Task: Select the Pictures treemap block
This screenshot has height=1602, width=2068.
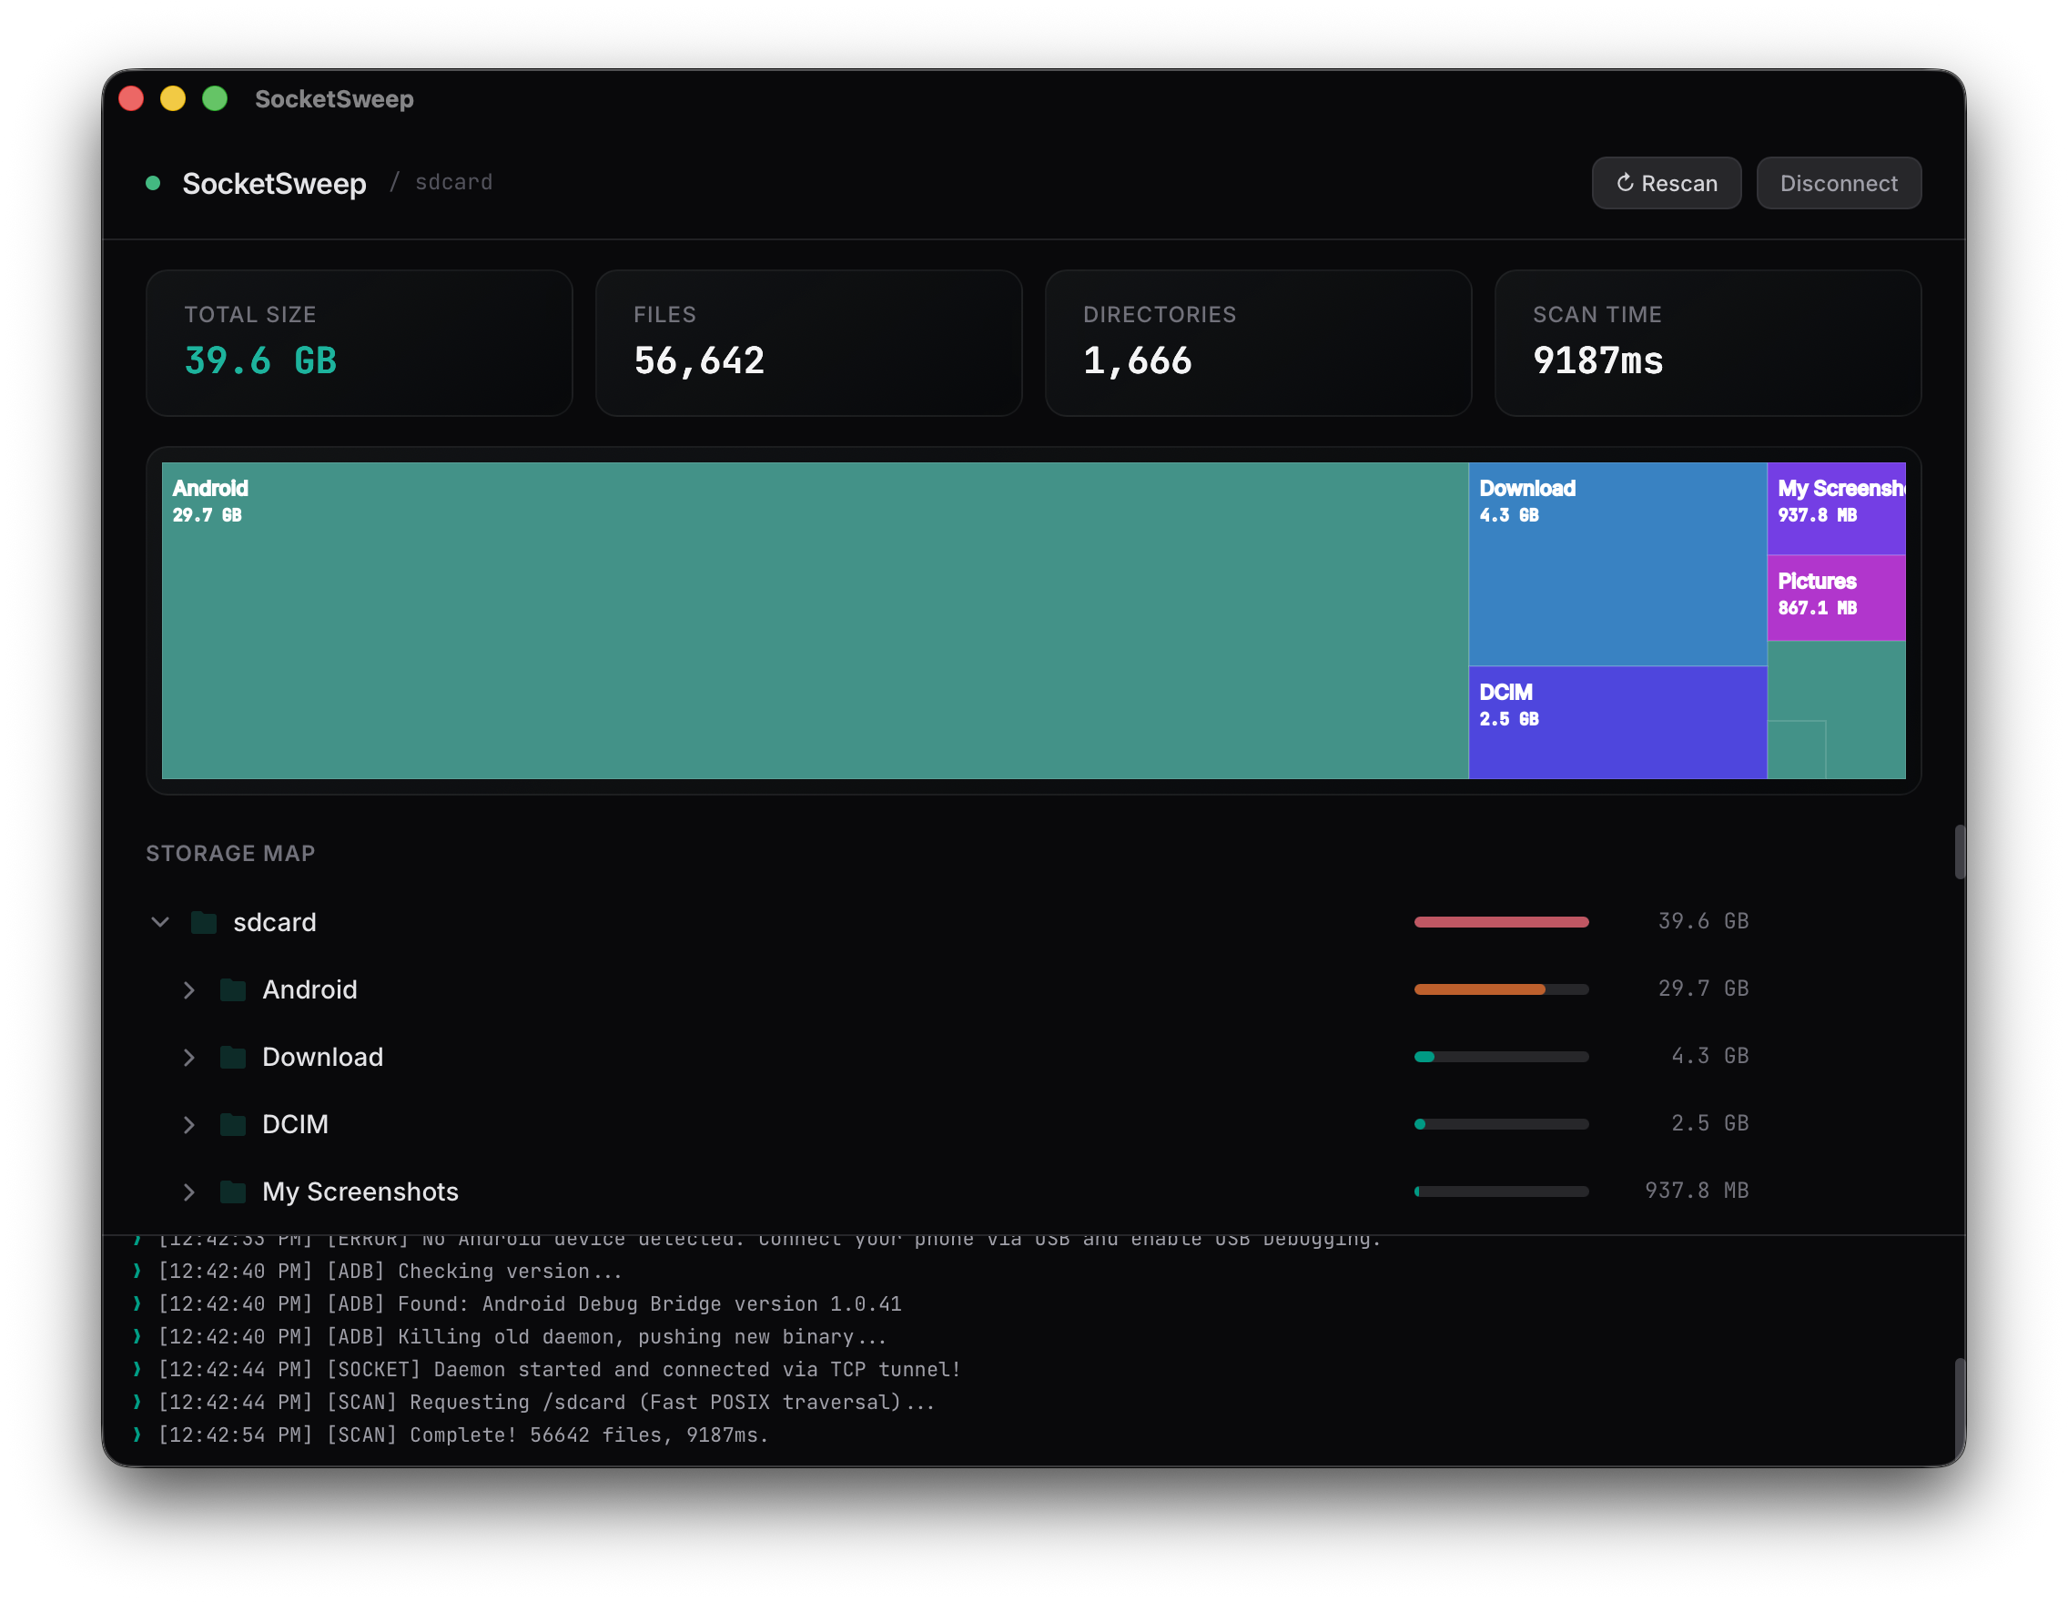Action: pyautogui.click(x=1836, y=597)
